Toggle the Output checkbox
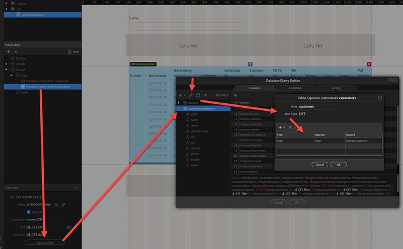Viewport: 403px width, 249px height. (30, 212)
